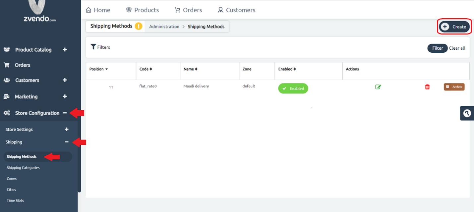Open the Products tab in top navigation

coord(143,10)
